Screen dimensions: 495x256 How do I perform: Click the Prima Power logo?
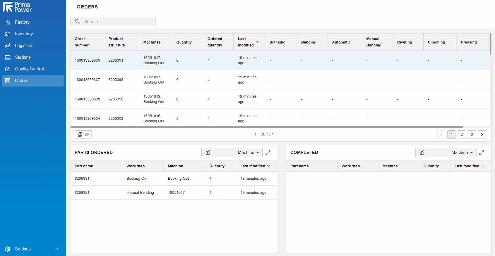(17, 7)
